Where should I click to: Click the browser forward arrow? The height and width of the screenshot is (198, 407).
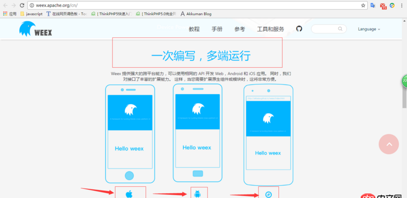pos(14,5)
